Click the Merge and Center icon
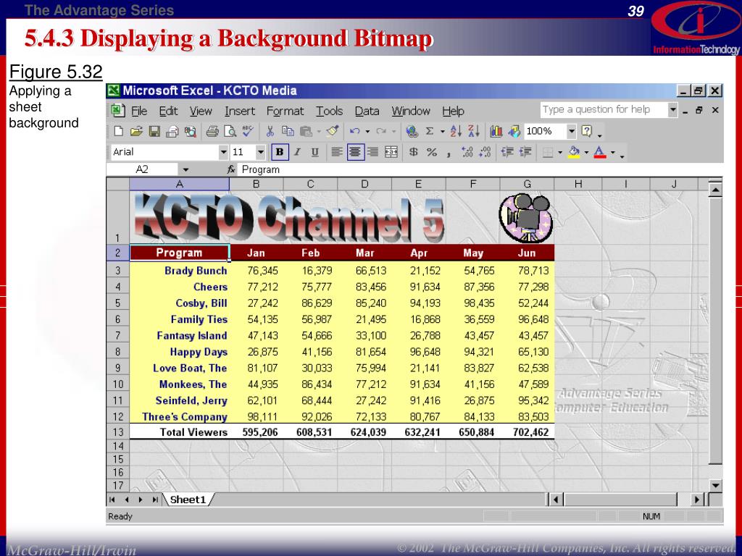742x556 pixels. pyautogui.click(x=391, y=152)
